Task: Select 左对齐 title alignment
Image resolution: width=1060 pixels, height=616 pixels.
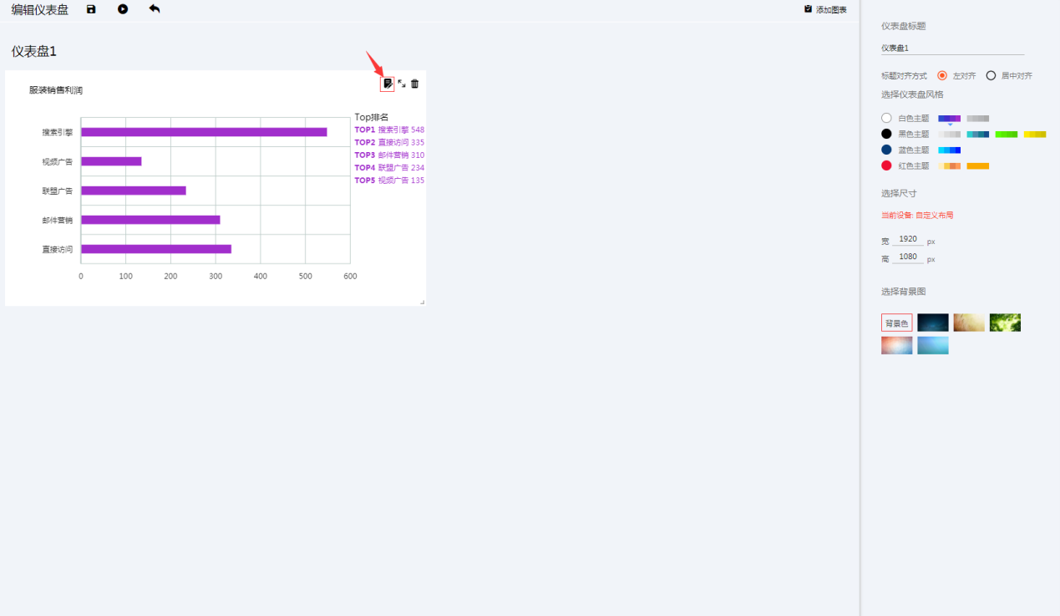Action: point(942,75)
